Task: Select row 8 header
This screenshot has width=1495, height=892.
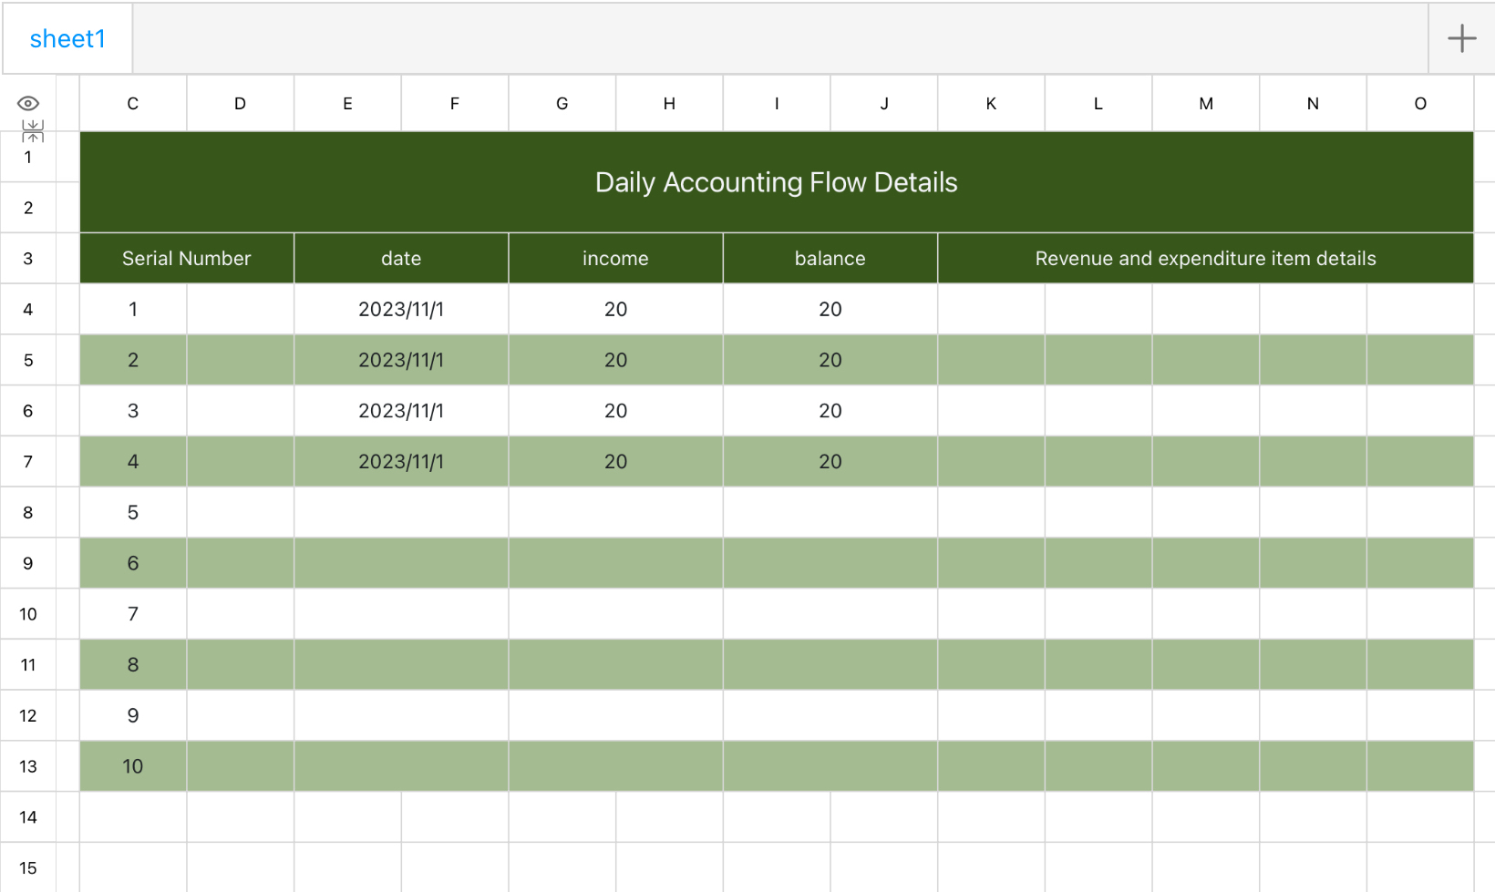Action: point(28,513)
